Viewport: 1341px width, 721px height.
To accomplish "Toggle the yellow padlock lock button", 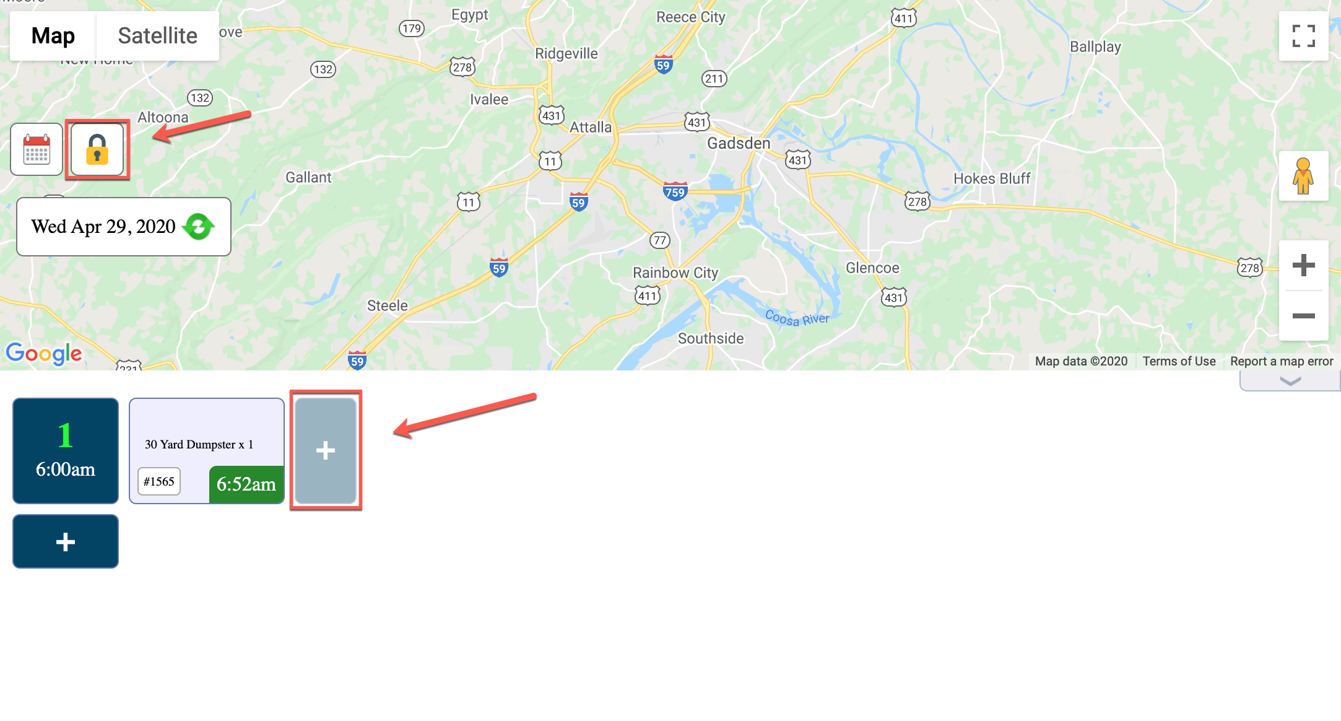I will 97,149.
